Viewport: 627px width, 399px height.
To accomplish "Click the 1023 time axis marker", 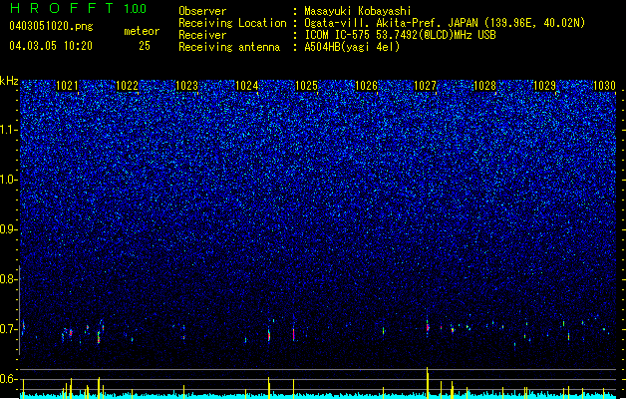I will pyautogui.click(x=186, y=86).
